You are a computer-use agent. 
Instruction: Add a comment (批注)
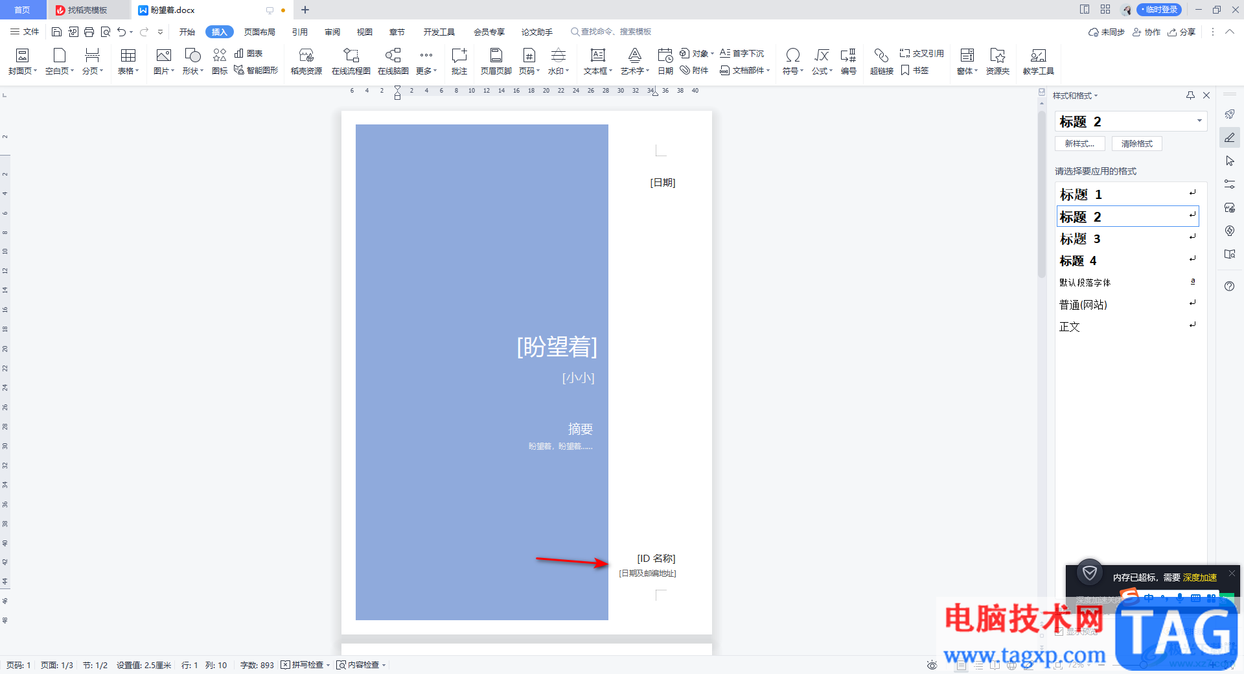459,62
